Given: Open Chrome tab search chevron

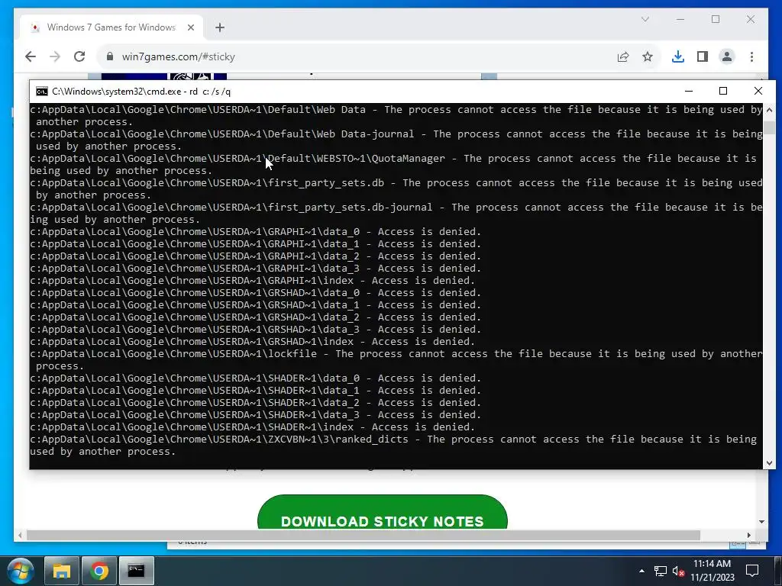Looking at the screenshot, I should (x=645, y=19).
